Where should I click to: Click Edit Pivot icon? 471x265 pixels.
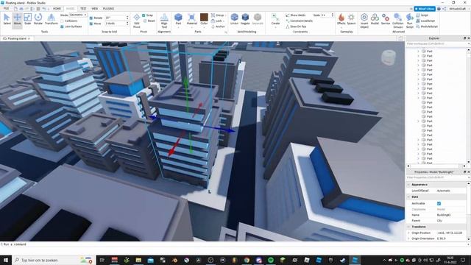[136, 21]
